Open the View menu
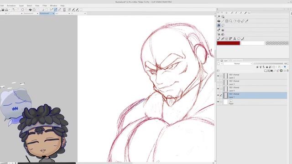Image resolution: width=292 pixels, height=164 pixels. point(37,5)
